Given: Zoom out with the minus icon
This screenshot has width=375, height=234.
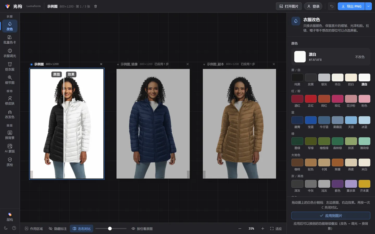Looking at the screenshot, I should 240,229.
